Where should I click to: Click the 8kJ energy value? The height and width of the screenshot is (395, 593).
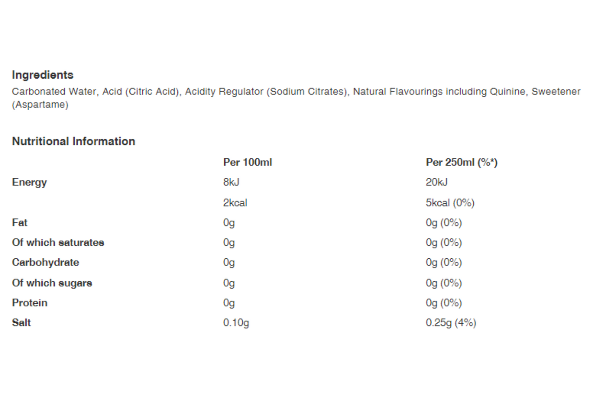point(231,182)
